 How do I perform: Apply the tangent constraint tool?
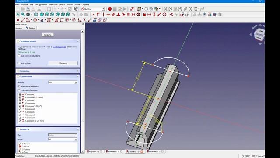tap(123, 14)
